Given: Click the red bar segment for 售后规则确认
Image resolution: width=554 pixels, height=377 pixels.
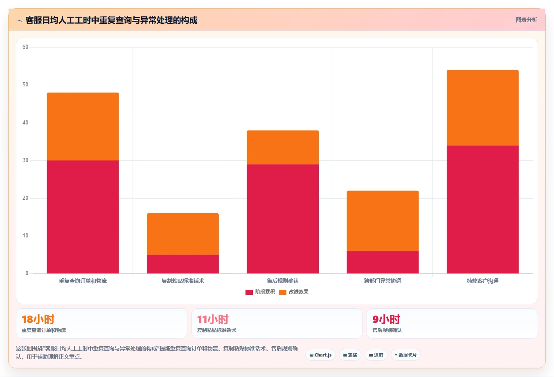Looking at the screenshot, I should [283, 219].
